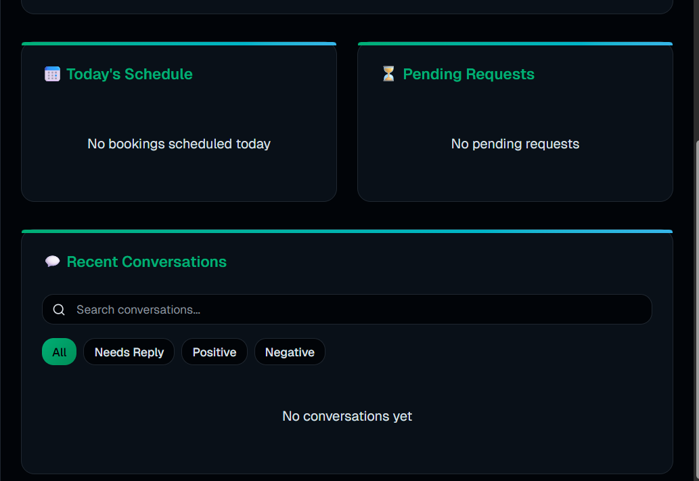Click the No conversations yet placeholder

(x=347, y=416)
